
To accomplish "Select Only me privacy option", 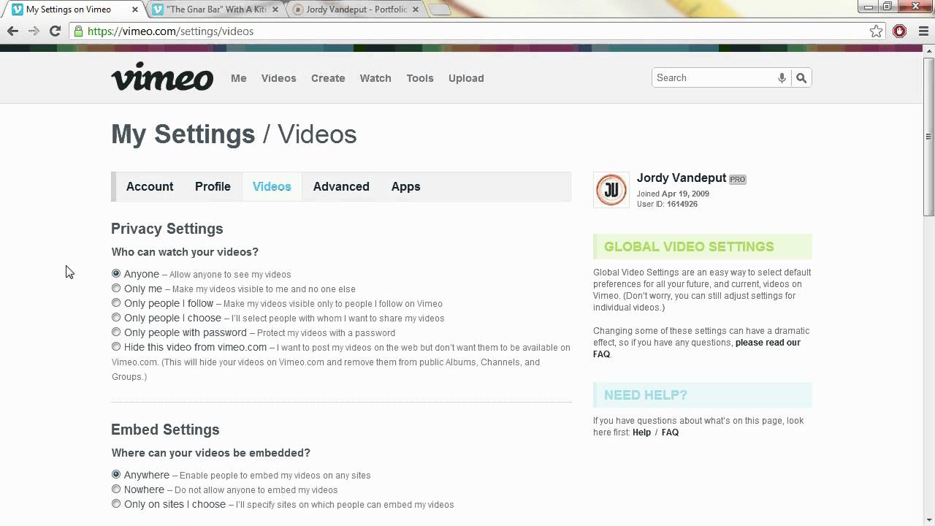I will coord(116,289).
